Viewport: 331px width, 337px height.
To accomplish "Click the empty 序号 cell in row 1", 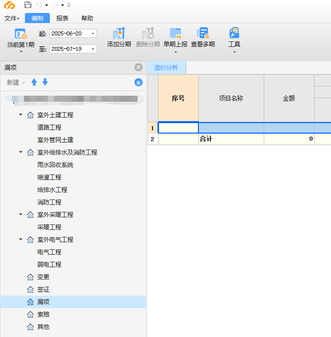I will 178,128.
